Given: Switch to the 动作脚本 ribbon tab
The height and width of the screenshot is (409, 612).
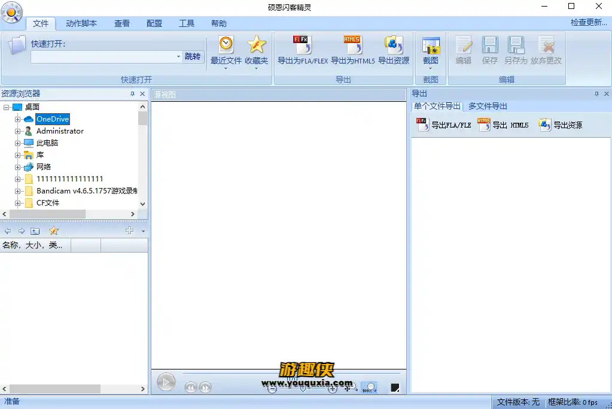Looking at the screenshot, I should pyautogui.click(x=81, y=23).
